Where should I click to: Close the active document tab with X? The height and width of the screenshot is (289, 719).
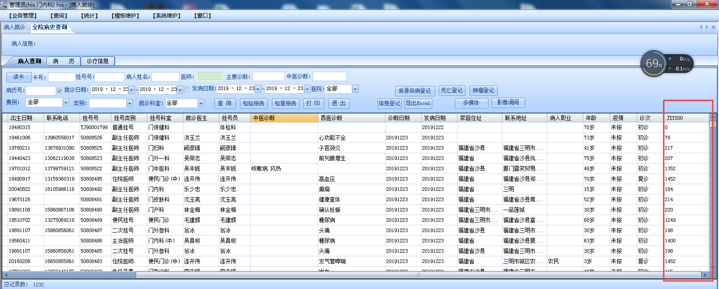pos(713,27)
